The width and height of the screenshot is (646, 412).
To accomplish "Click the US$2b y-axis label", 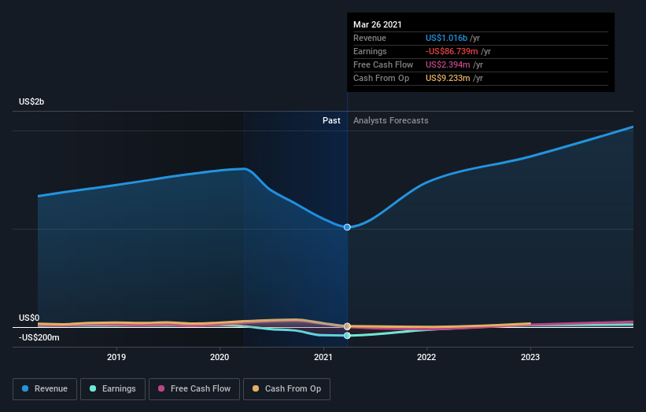I will [31, 101].
